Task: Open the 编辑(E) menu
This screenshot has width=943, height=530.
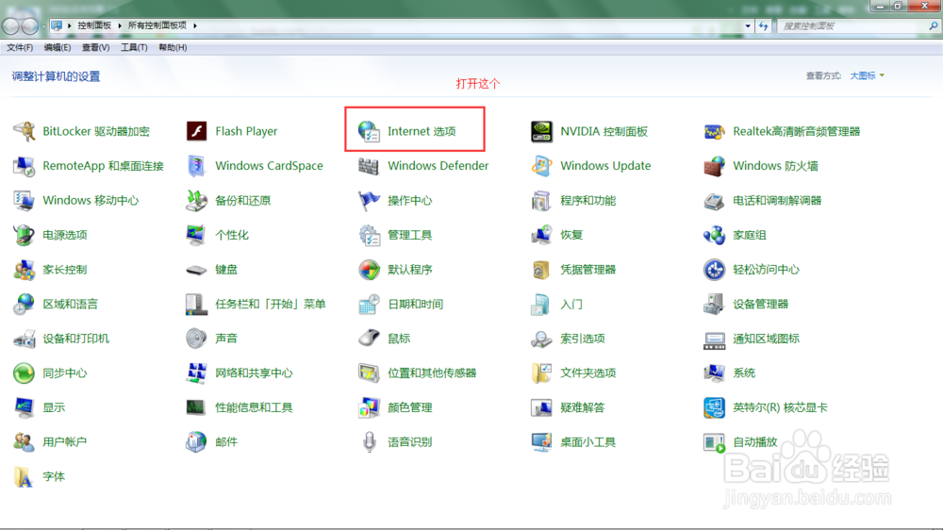Action: tap(58, 47)
